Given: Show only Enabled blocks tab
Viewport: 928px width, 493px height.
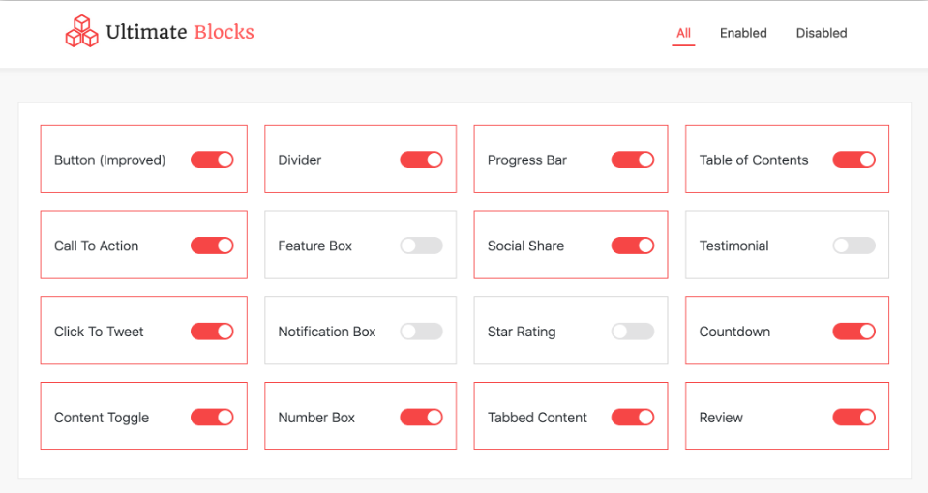Looking at the screenshot, I should click(x=743, y=33).
